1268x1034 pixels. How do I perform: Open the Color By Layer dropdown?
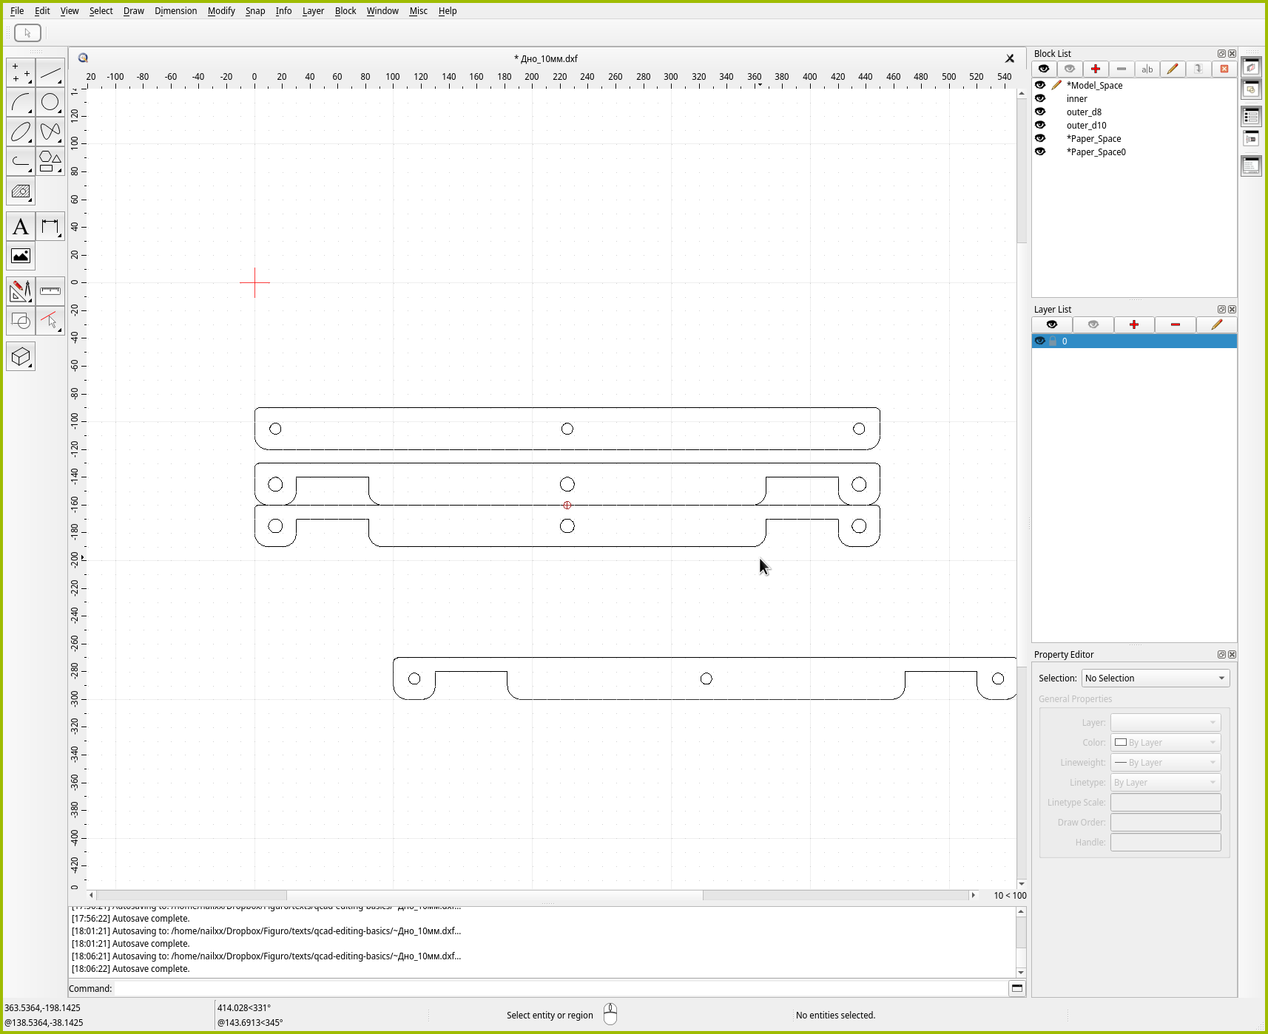pos(1165,742)
